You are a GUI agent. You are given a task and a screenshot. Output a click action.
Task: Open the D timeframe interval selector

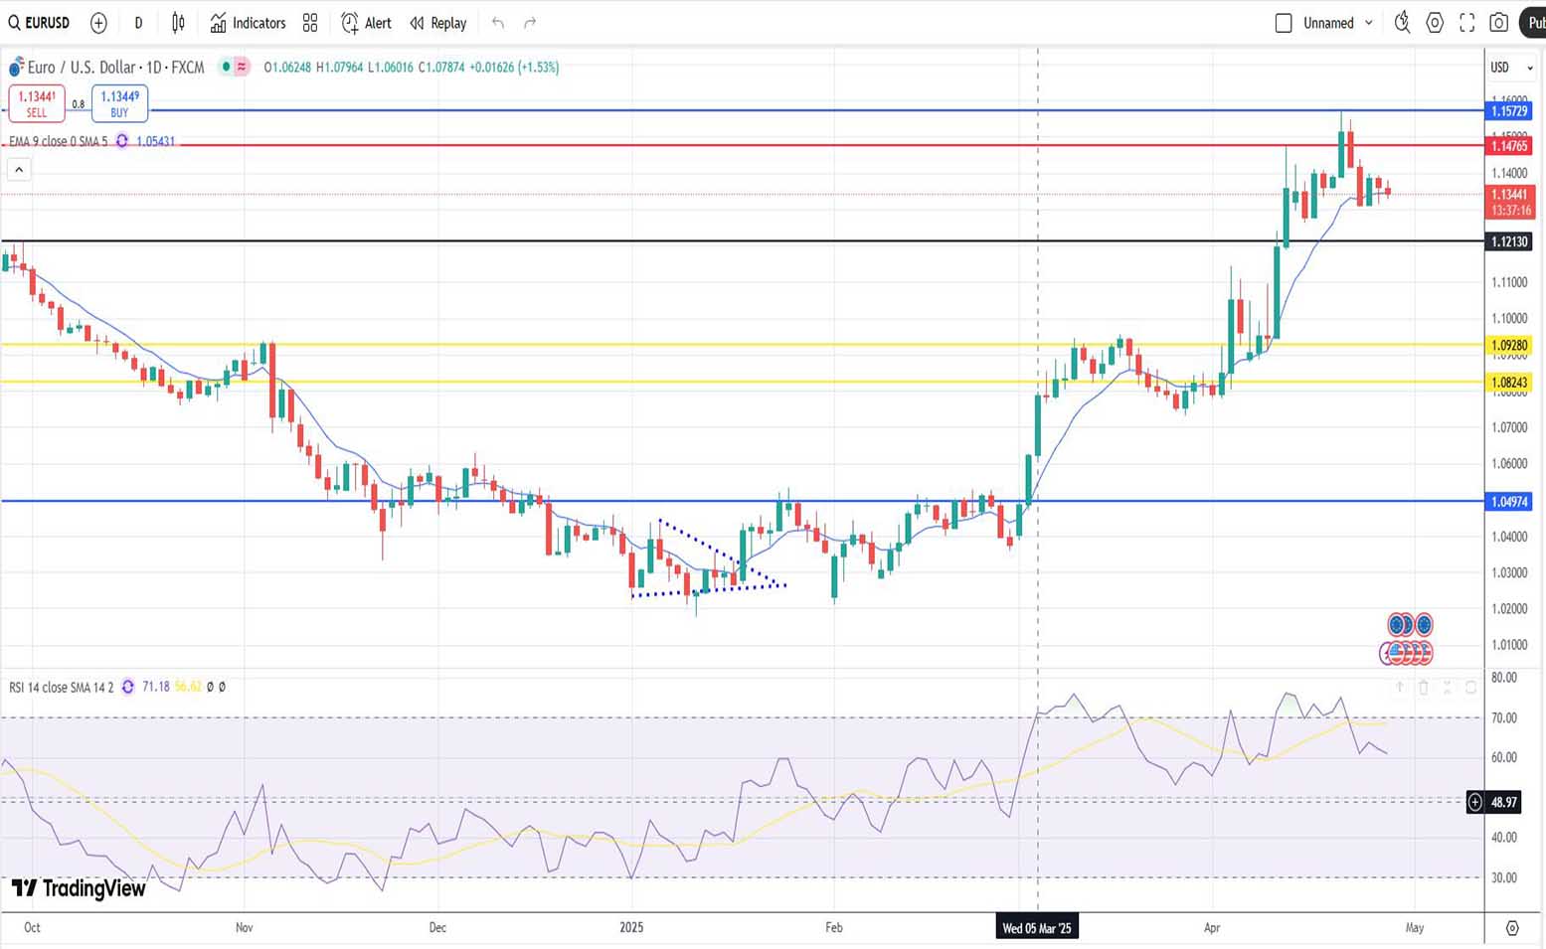point(138,23)
